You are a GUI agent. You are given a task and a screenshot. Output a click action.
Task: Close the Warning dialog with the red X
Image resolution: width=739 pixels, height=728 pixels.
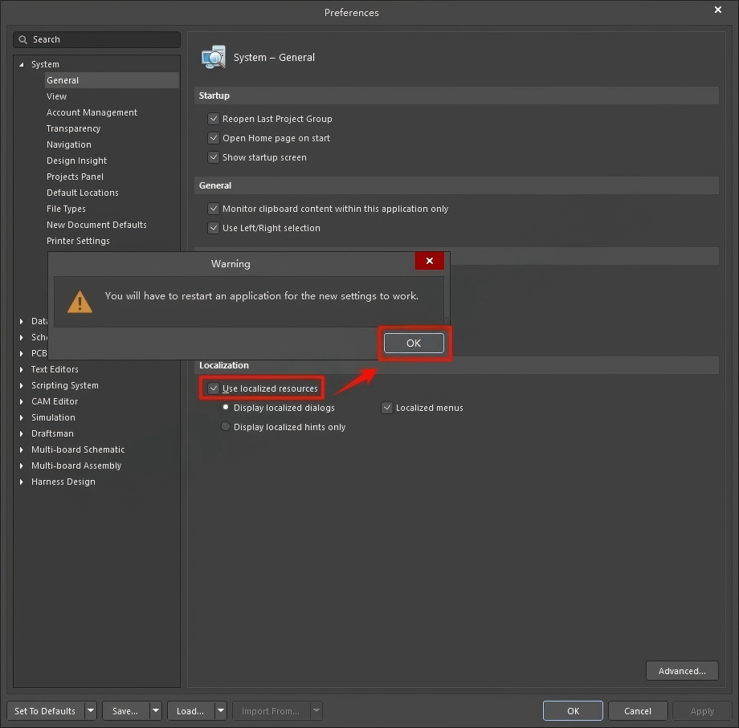[x=430, y=261]
